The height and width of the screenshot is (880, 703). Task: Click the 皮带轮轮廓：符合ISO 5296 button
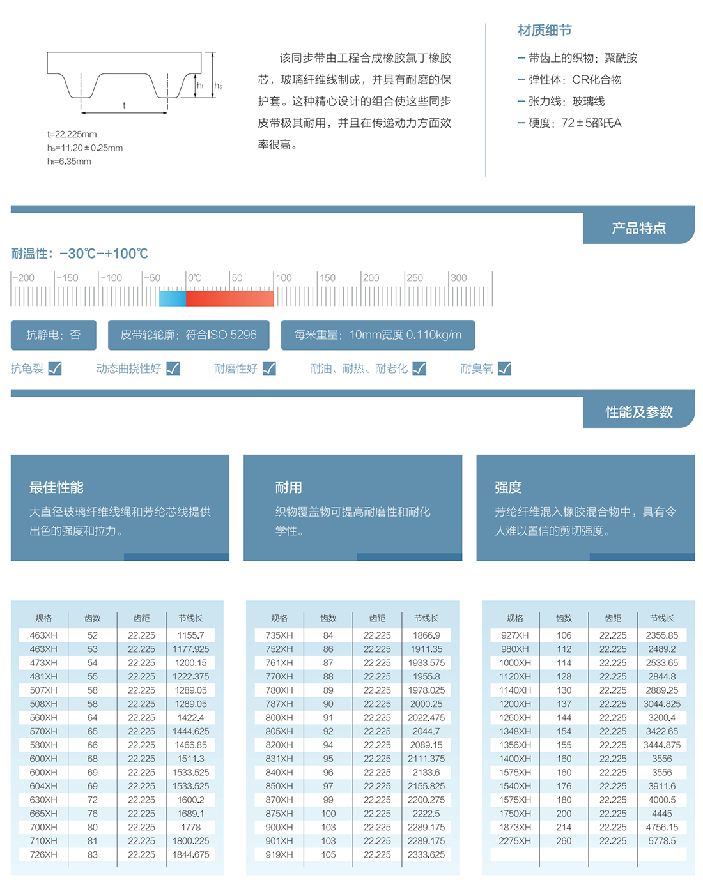pos(189,335)
